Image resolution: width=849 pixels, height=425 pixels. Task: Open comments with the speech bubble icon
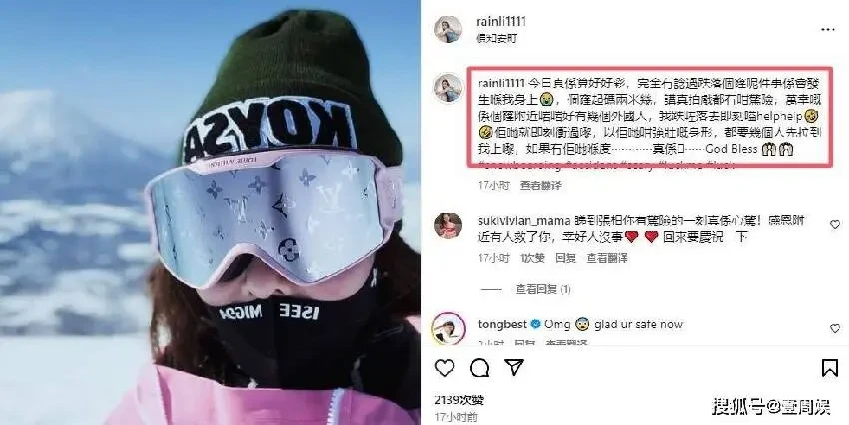click(x=479, y=368)
